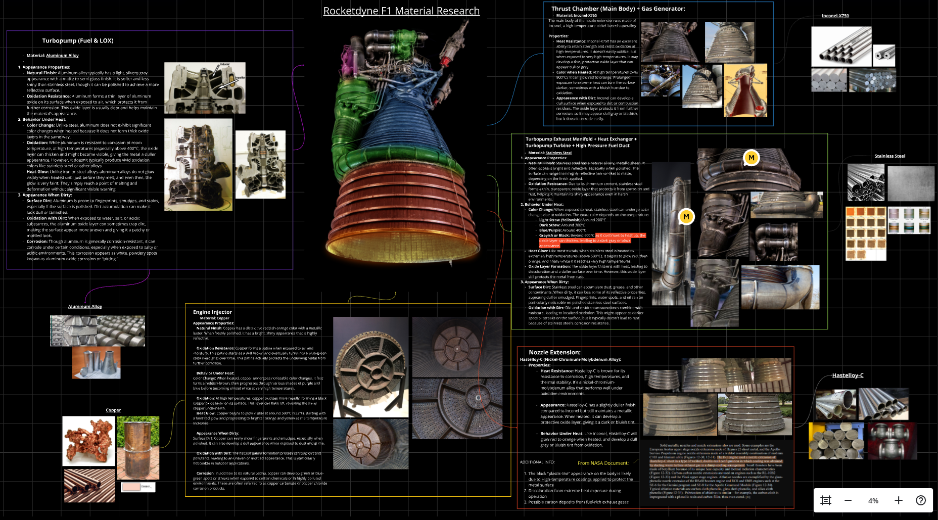
Task: Open the upper yellow M comment marker
Action: (752, 158)
